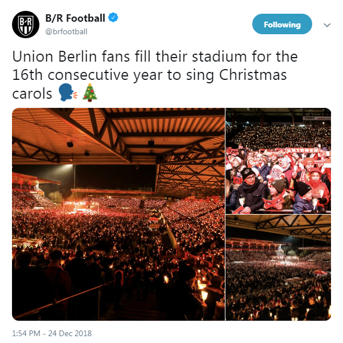Image resolution: width=343 pixels, height=343 pixels.
Task: Click the word "carols" in the tweet
Action: click(32, 93)
